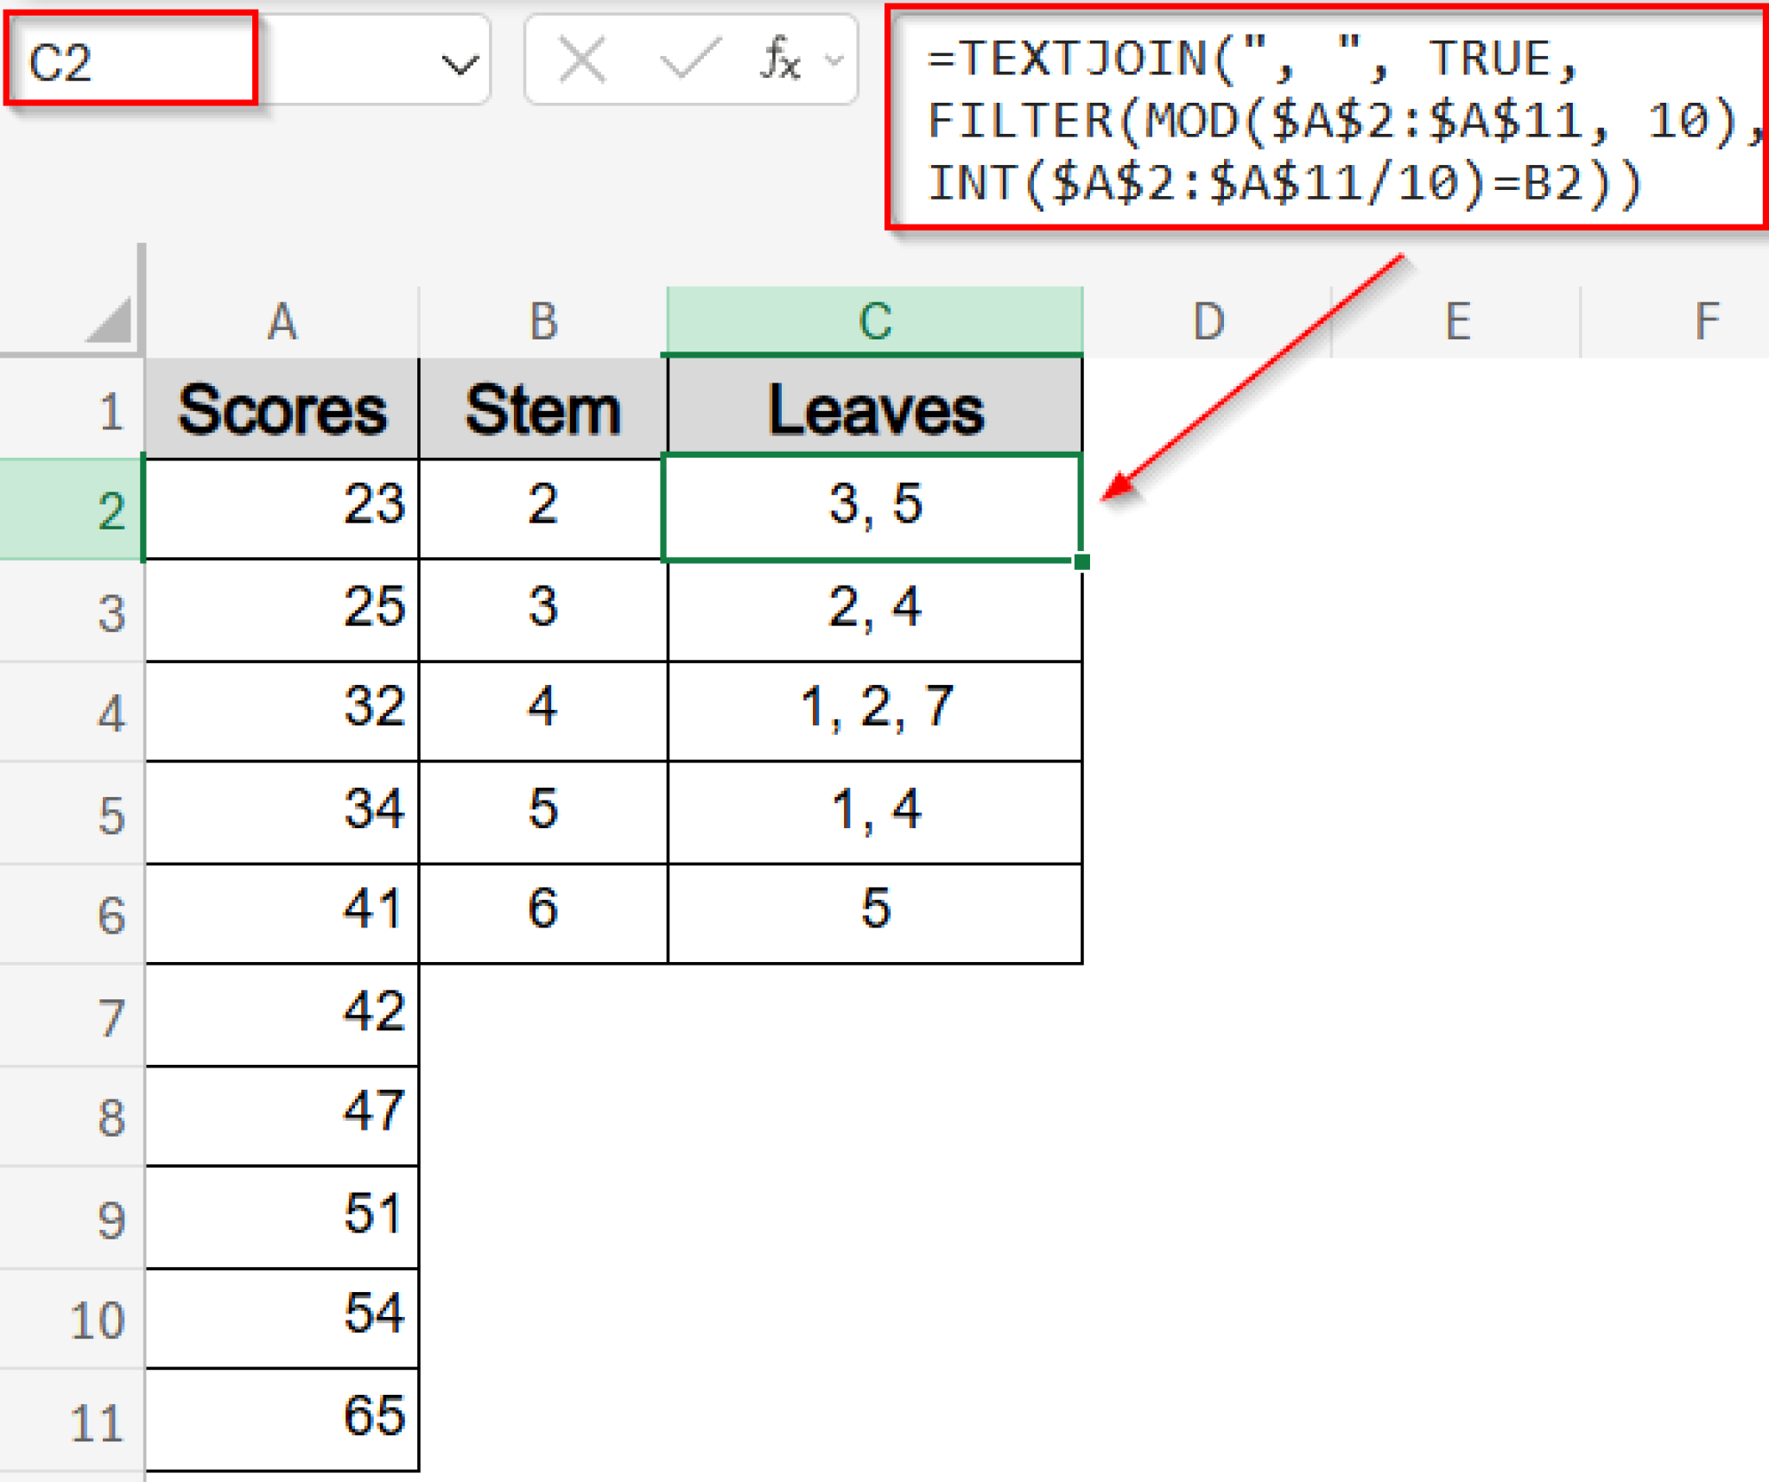Viewport: 1769px width, 1482px height.
Task: Select the Stem header cell
Action: (x=542, y=409)
